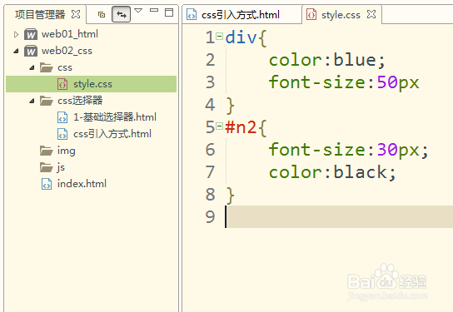Collapse all in project manager toolbar
Screen dimensions: 453x312
(102, 14)
